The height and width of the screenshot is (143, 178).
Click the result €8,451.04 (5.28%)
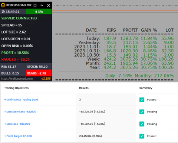pos(90,136)
